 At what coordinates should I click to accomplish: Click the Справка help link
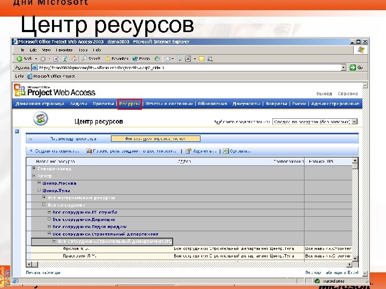(347, 94)
